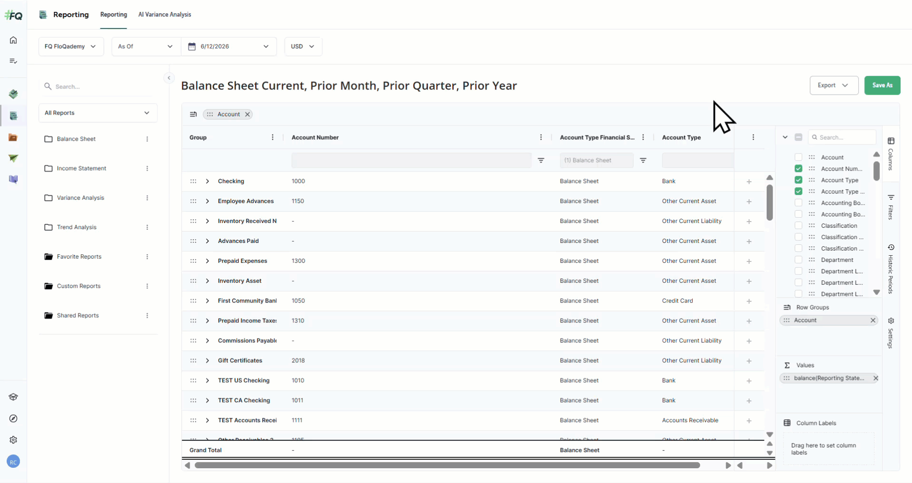Open the Filters side panel tab
The width and height of the screenshot is (912, 483).
click(x=891, y=207)
